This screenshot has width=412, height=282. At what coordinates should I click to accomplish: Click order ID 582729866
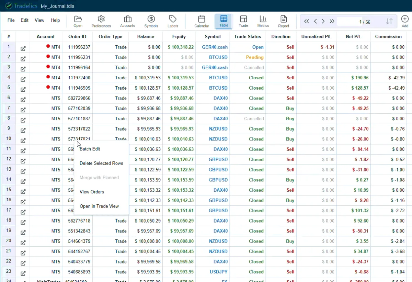tap(79, 98)
